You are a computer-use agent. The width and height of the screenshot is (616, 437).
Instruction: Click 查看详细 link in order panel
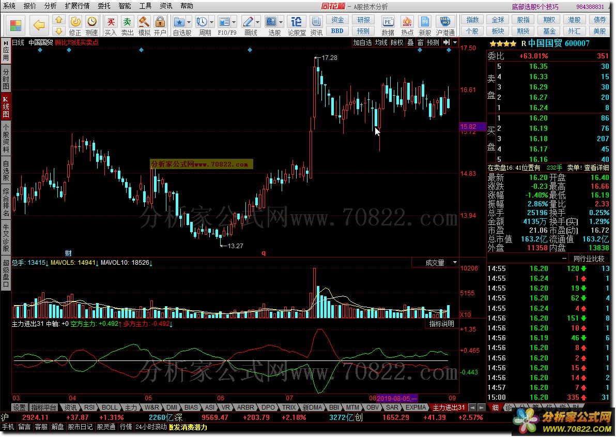click(x=597, y=168)
